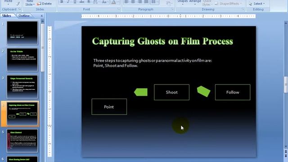Click the vertical ruler
This screenshot has height=162, width=288.
pos(49,91)
